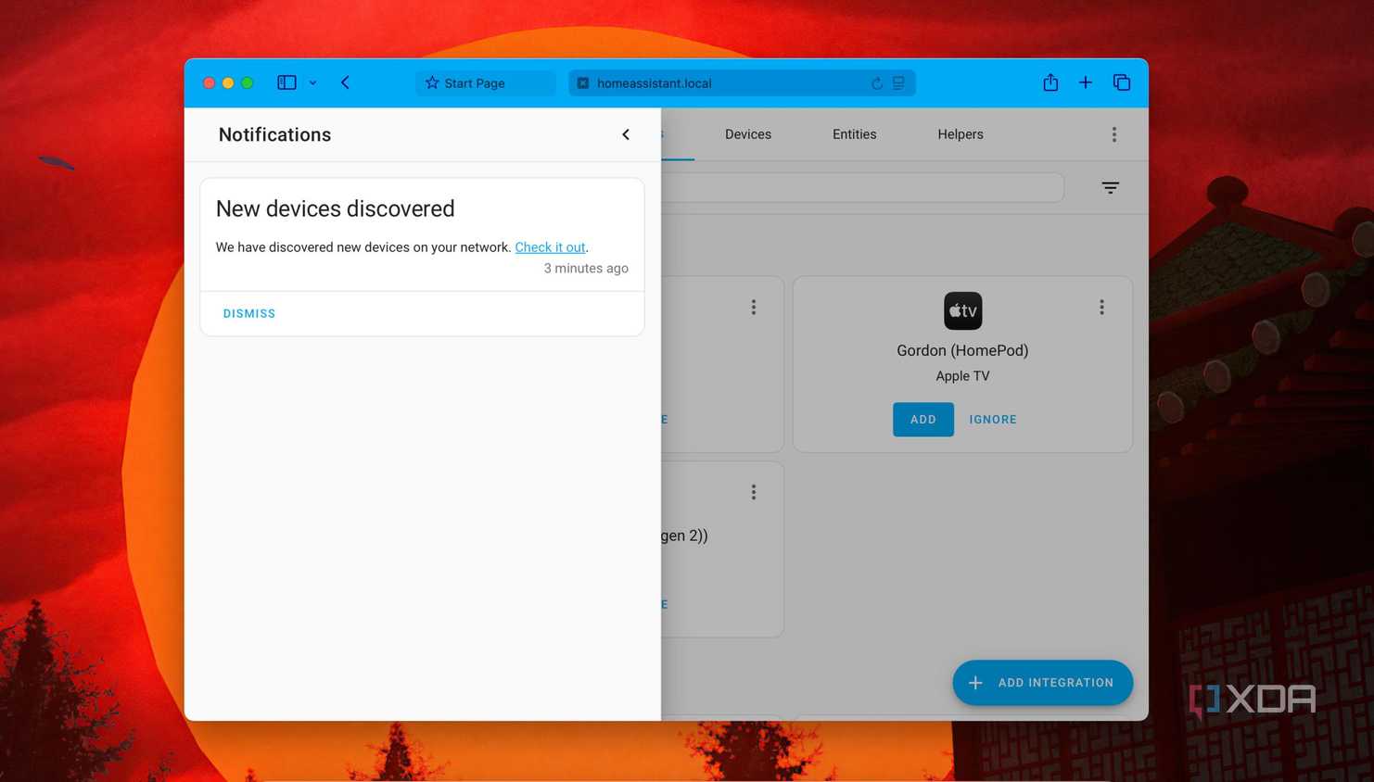Viewport: 1374px width, 782px height.
Task: Open the Reader view icon in address bar
Action: [898, 83]
